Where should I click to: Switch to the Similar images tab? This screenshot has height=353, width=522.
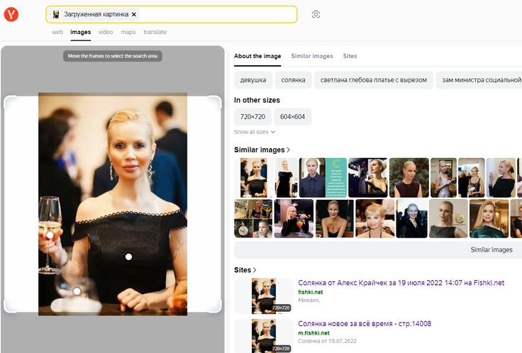pos(312,56)
